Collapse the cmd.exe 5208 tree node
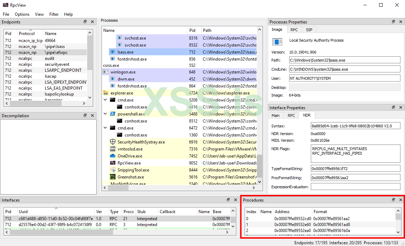 (x=105, y=100)
